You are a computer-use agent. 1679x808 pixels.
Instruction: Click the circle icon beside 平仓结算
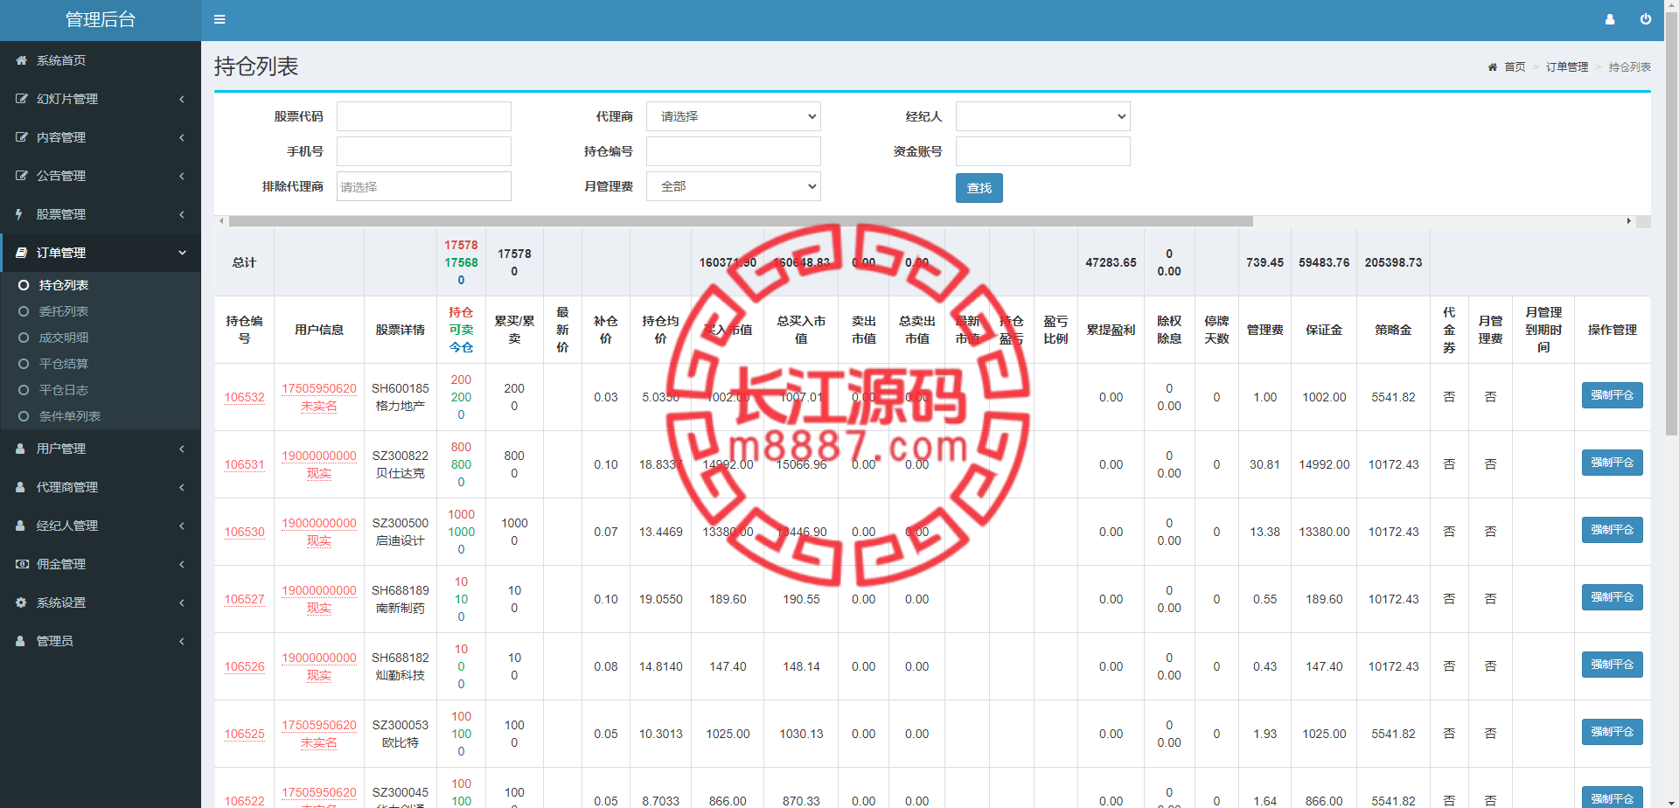click(24, 364)
